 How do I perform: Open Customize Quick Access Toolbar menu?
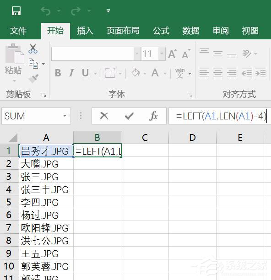(x=108, y=11)
